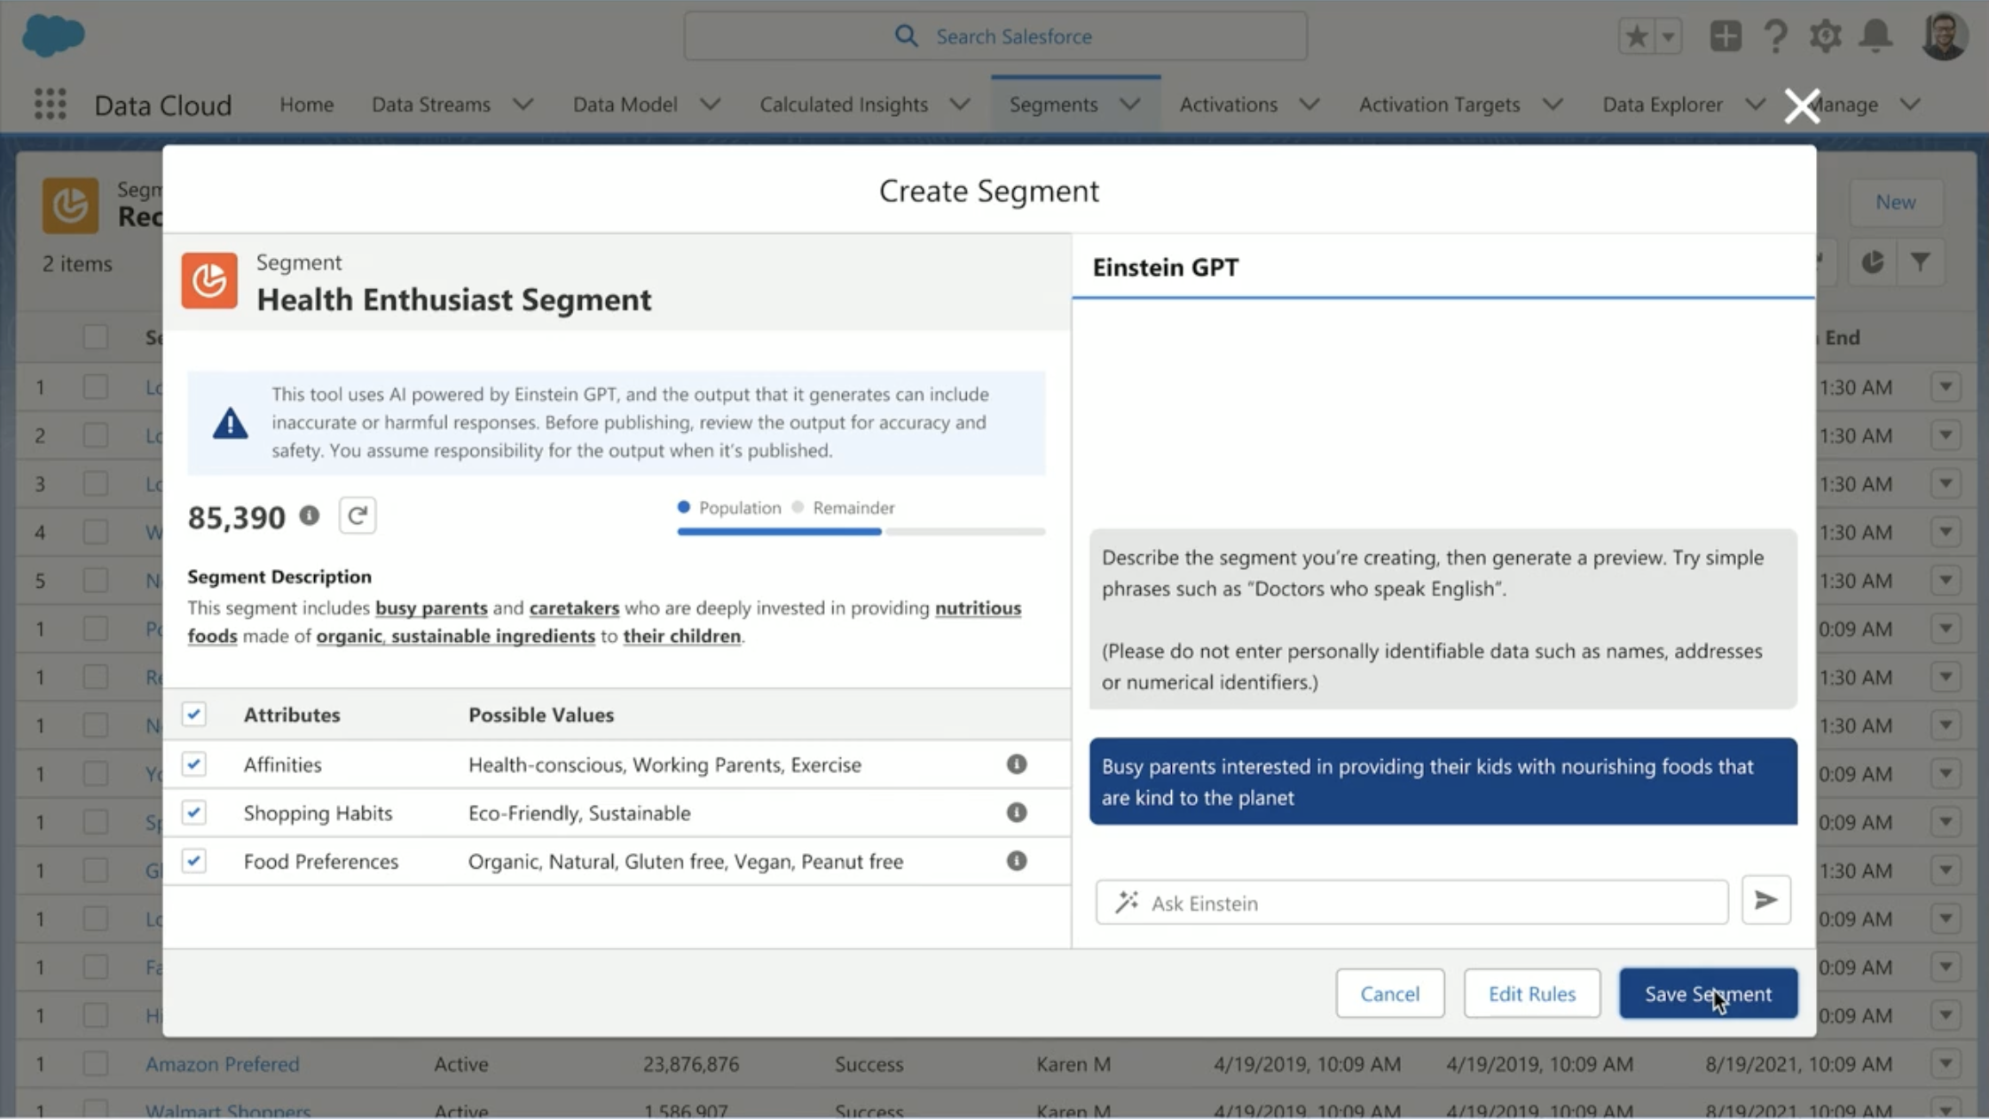Open the Setup gear icon
This screenshot has height=1119, width=1989.
pyautogui.click(x=1825, y=36)
